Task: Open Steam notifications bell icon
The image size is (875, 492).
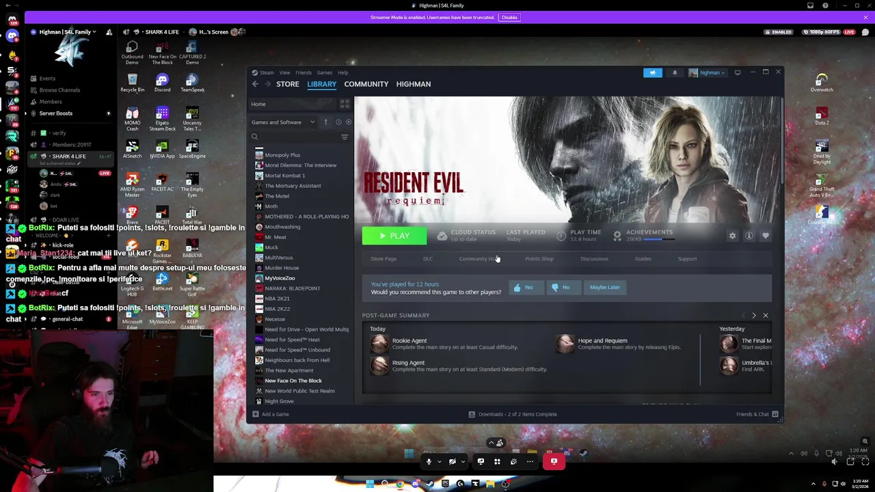Action: 675,72
